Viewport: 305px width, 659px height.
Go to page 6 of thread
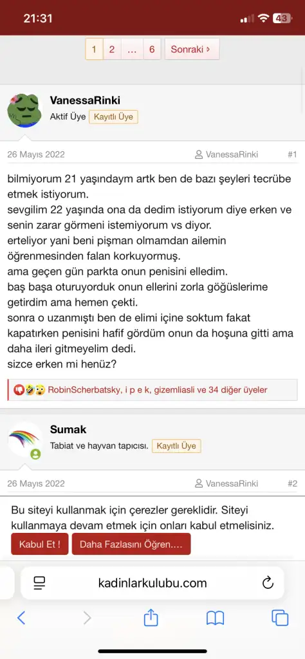pyautogui.click(x=152, y=50)
